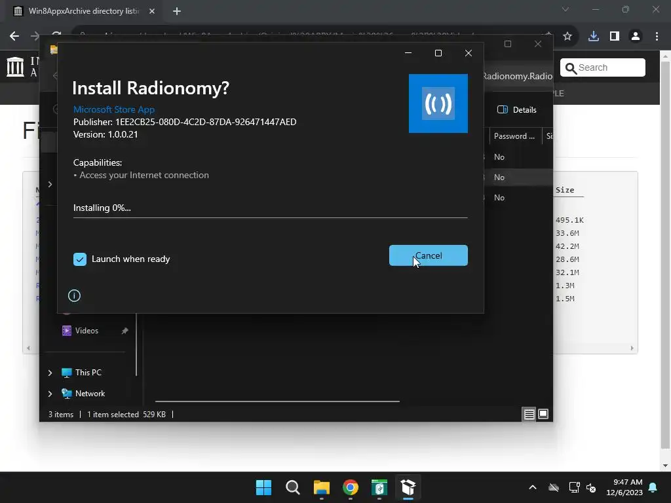Open Google Chrome from taskbar

pyautogui.click(x=351, y=487)
